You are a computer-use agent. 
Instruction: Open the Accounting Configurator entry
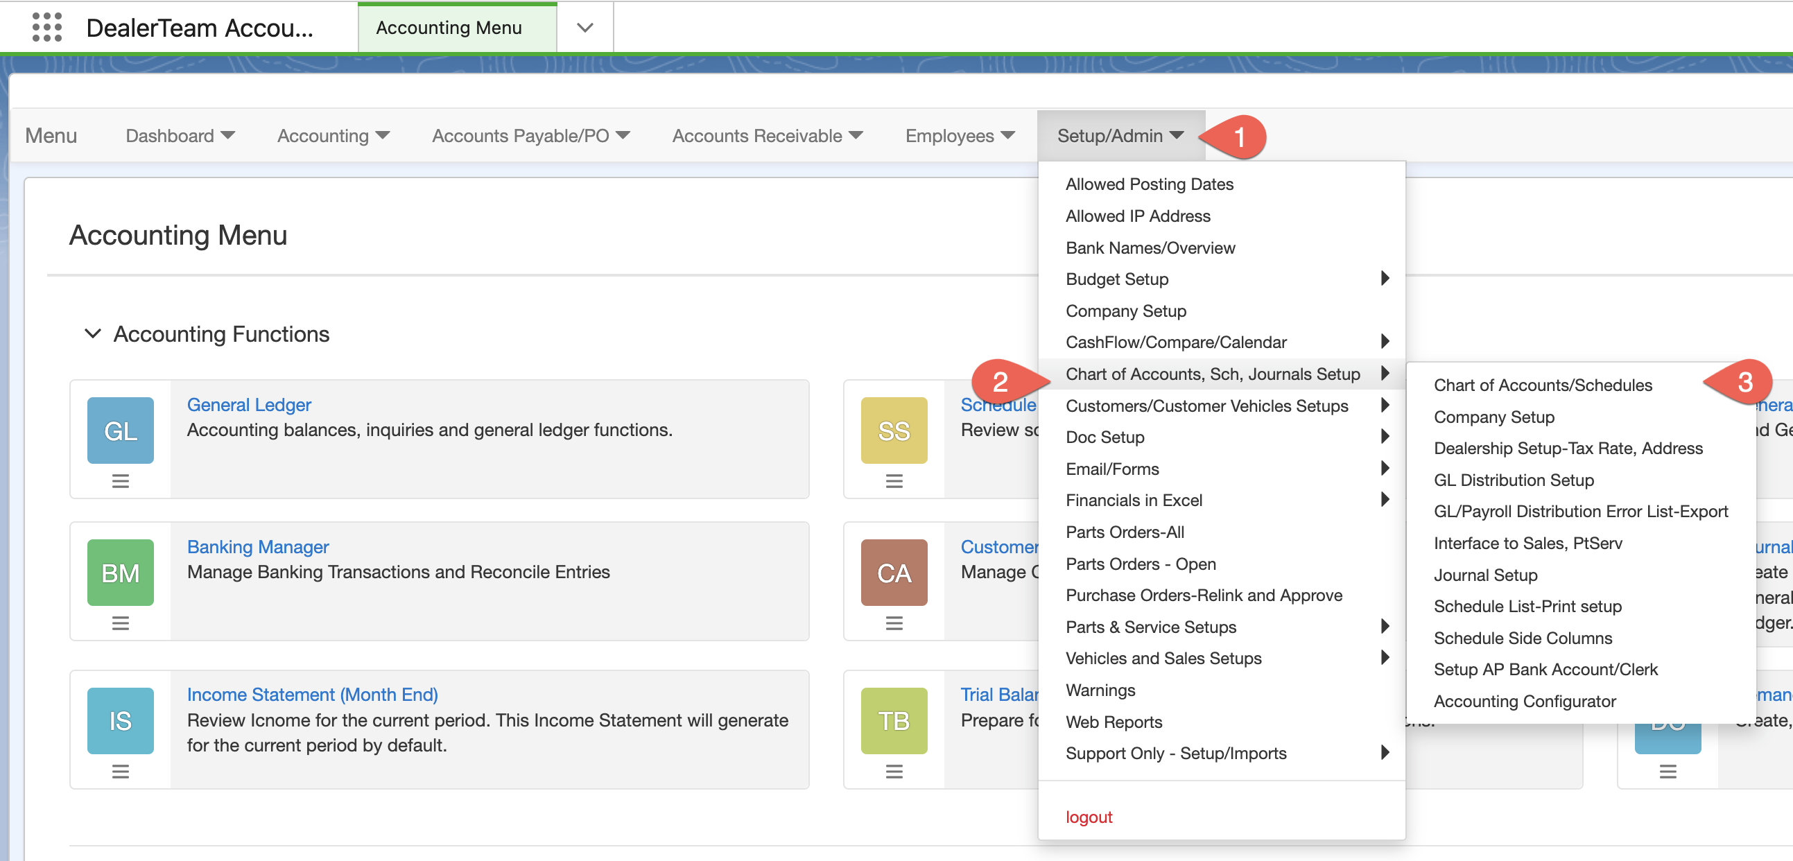click(x=1525, y=701)
